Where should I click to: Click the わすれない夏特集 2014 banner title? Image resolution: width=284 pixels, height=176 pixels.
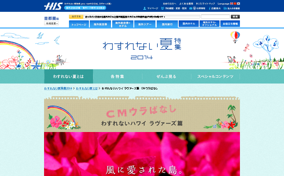(x=142, y=48)
